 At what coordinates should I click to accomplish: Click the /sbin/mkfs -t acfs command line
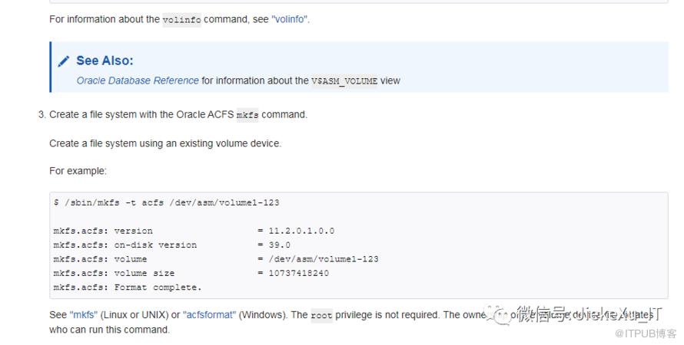pyautogui.click(x=166, y=202)
